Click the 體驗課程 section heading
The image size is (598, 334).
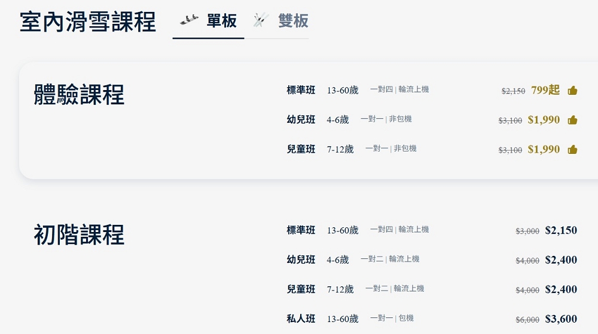pos(79,95)
